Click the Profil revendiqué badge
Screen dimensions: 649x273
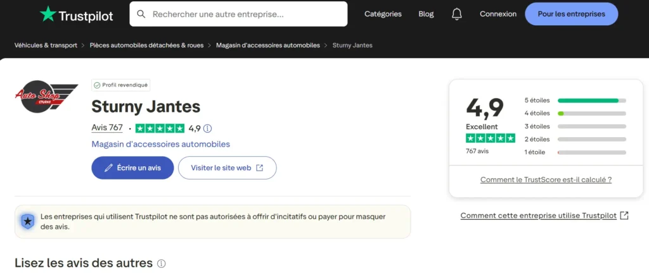[121, 85]
